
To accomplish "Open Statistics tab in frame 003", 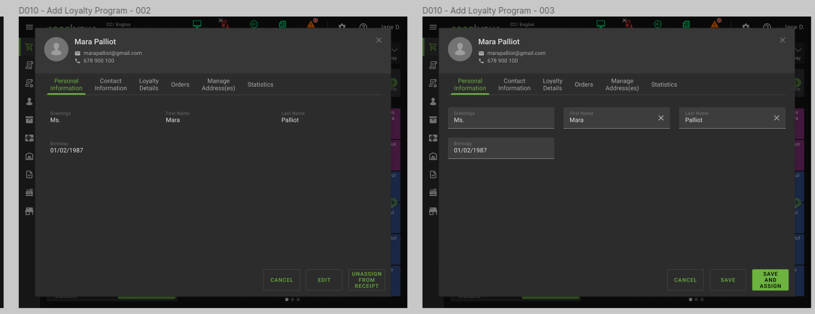I will coord(664,84).
